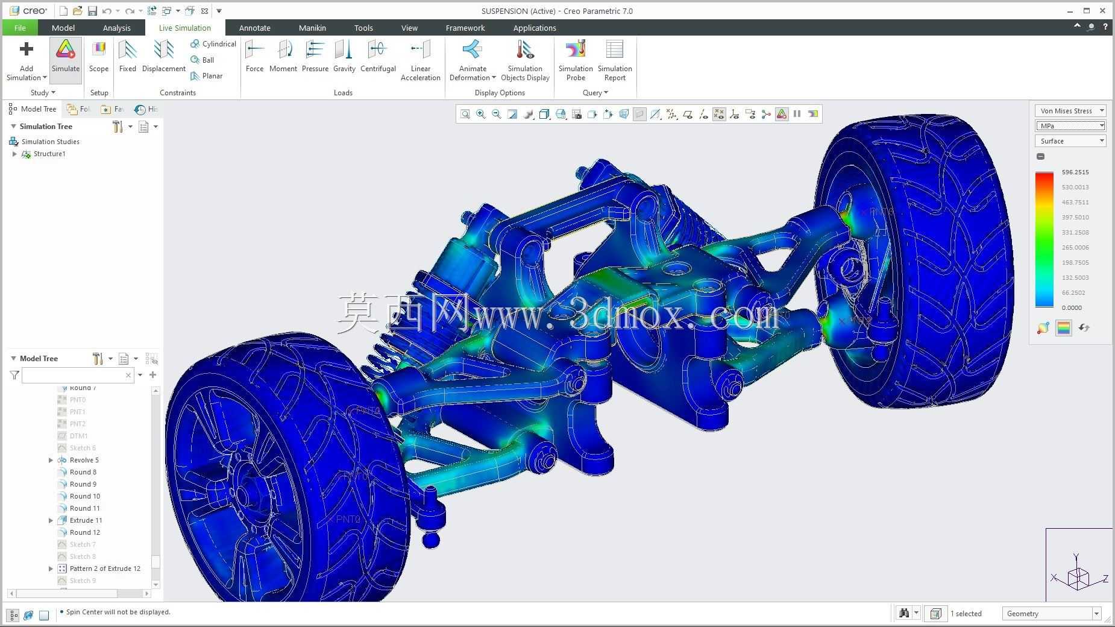
Task: Add a Cylindrical constraint
Action: point(213,44)
